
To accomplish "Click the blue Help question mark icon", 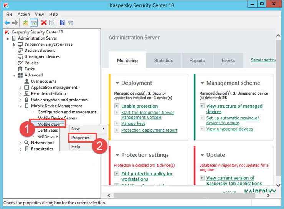I will click(62, 23).
